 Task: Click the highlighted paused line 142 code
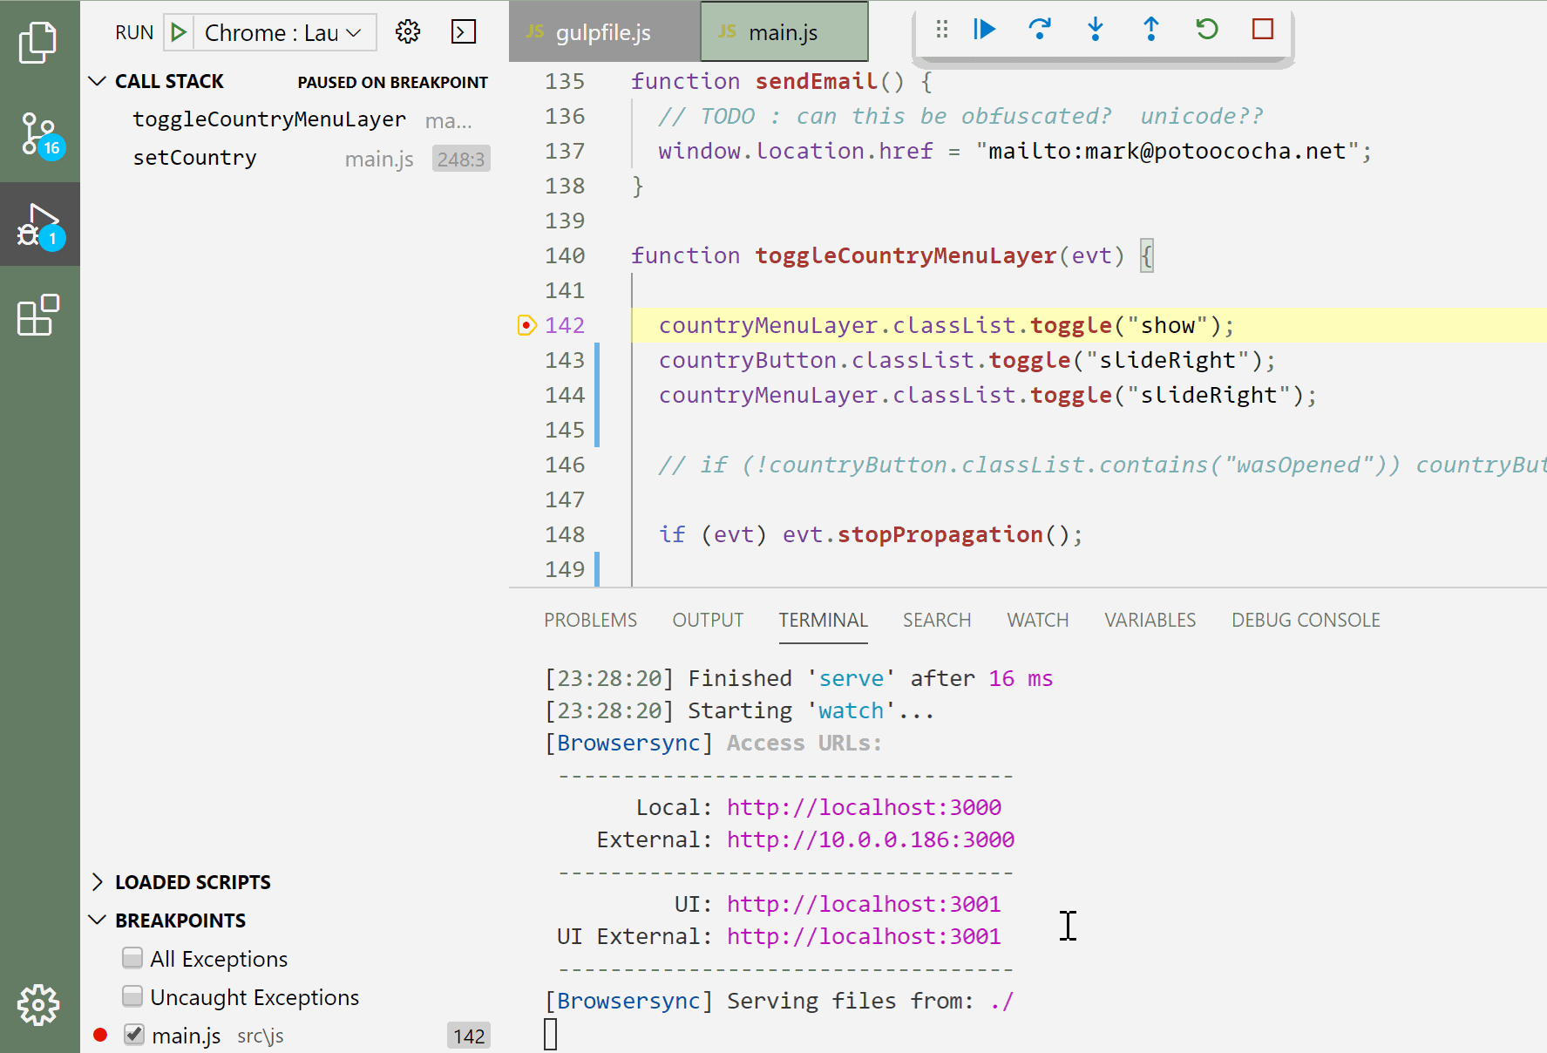(947, 325)
